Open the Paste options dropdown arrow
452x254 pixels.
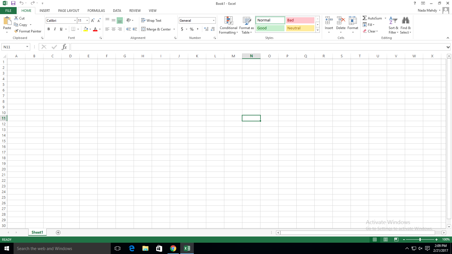tap(7, 32)
